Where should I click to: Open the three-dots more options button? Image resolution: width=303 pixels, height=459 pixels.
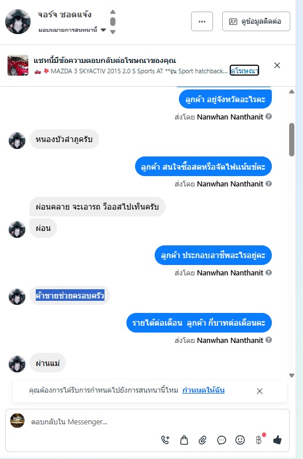pyautogui.click(x=202, y=21)
